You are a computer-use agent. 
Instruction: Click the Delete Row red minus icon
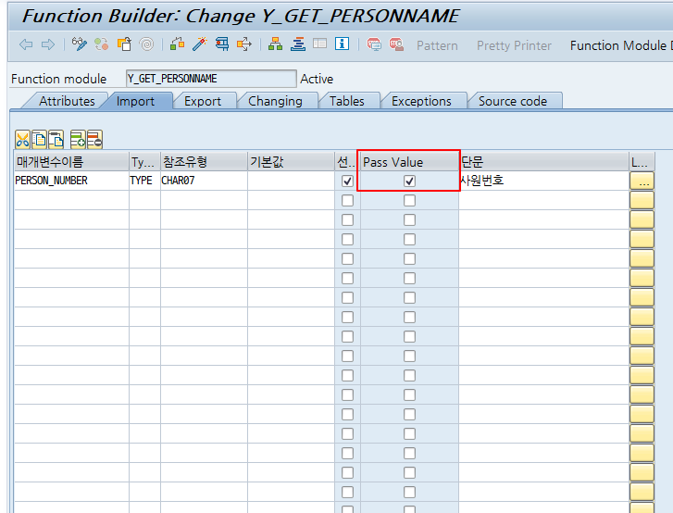(94, 140)
